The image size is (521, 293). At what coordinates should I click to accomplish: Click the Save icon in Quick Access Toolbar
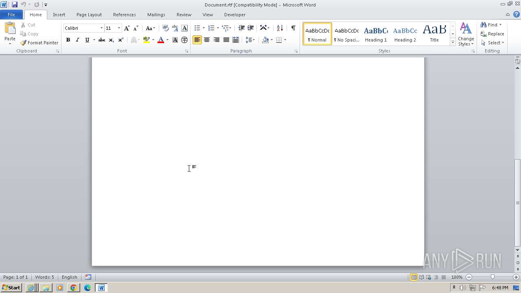(15, 4)
